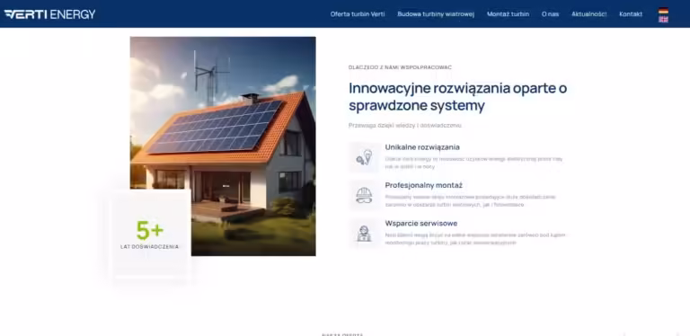Open the O nas page
Viewport: 690px width, 336px height.
pos(550,14)
